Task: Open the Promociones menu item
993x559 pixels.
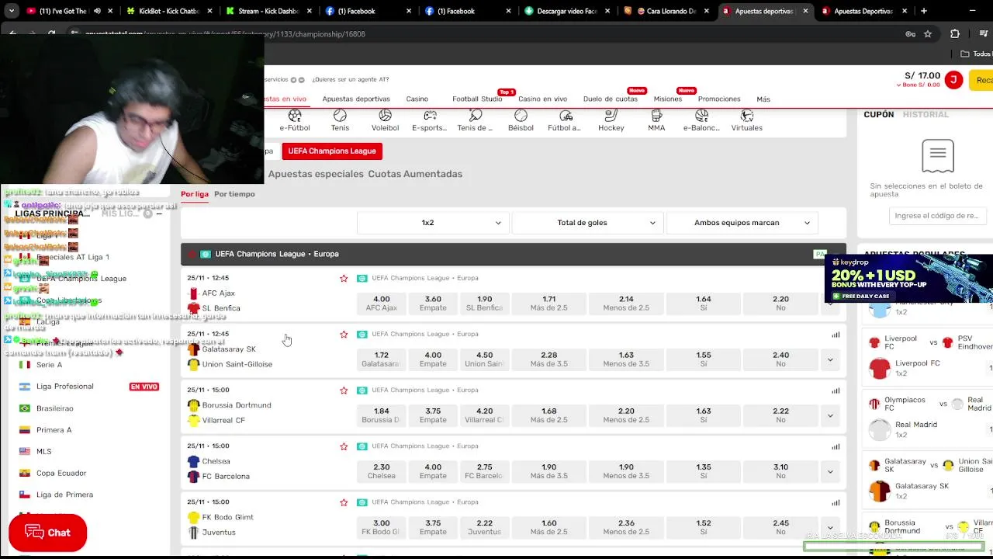Action: [719, 99]
